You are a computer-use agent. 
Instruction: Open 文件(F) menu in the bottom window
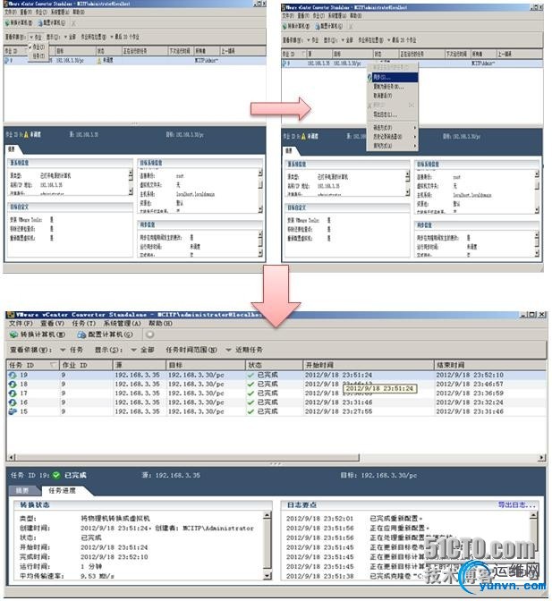(21, 324)
